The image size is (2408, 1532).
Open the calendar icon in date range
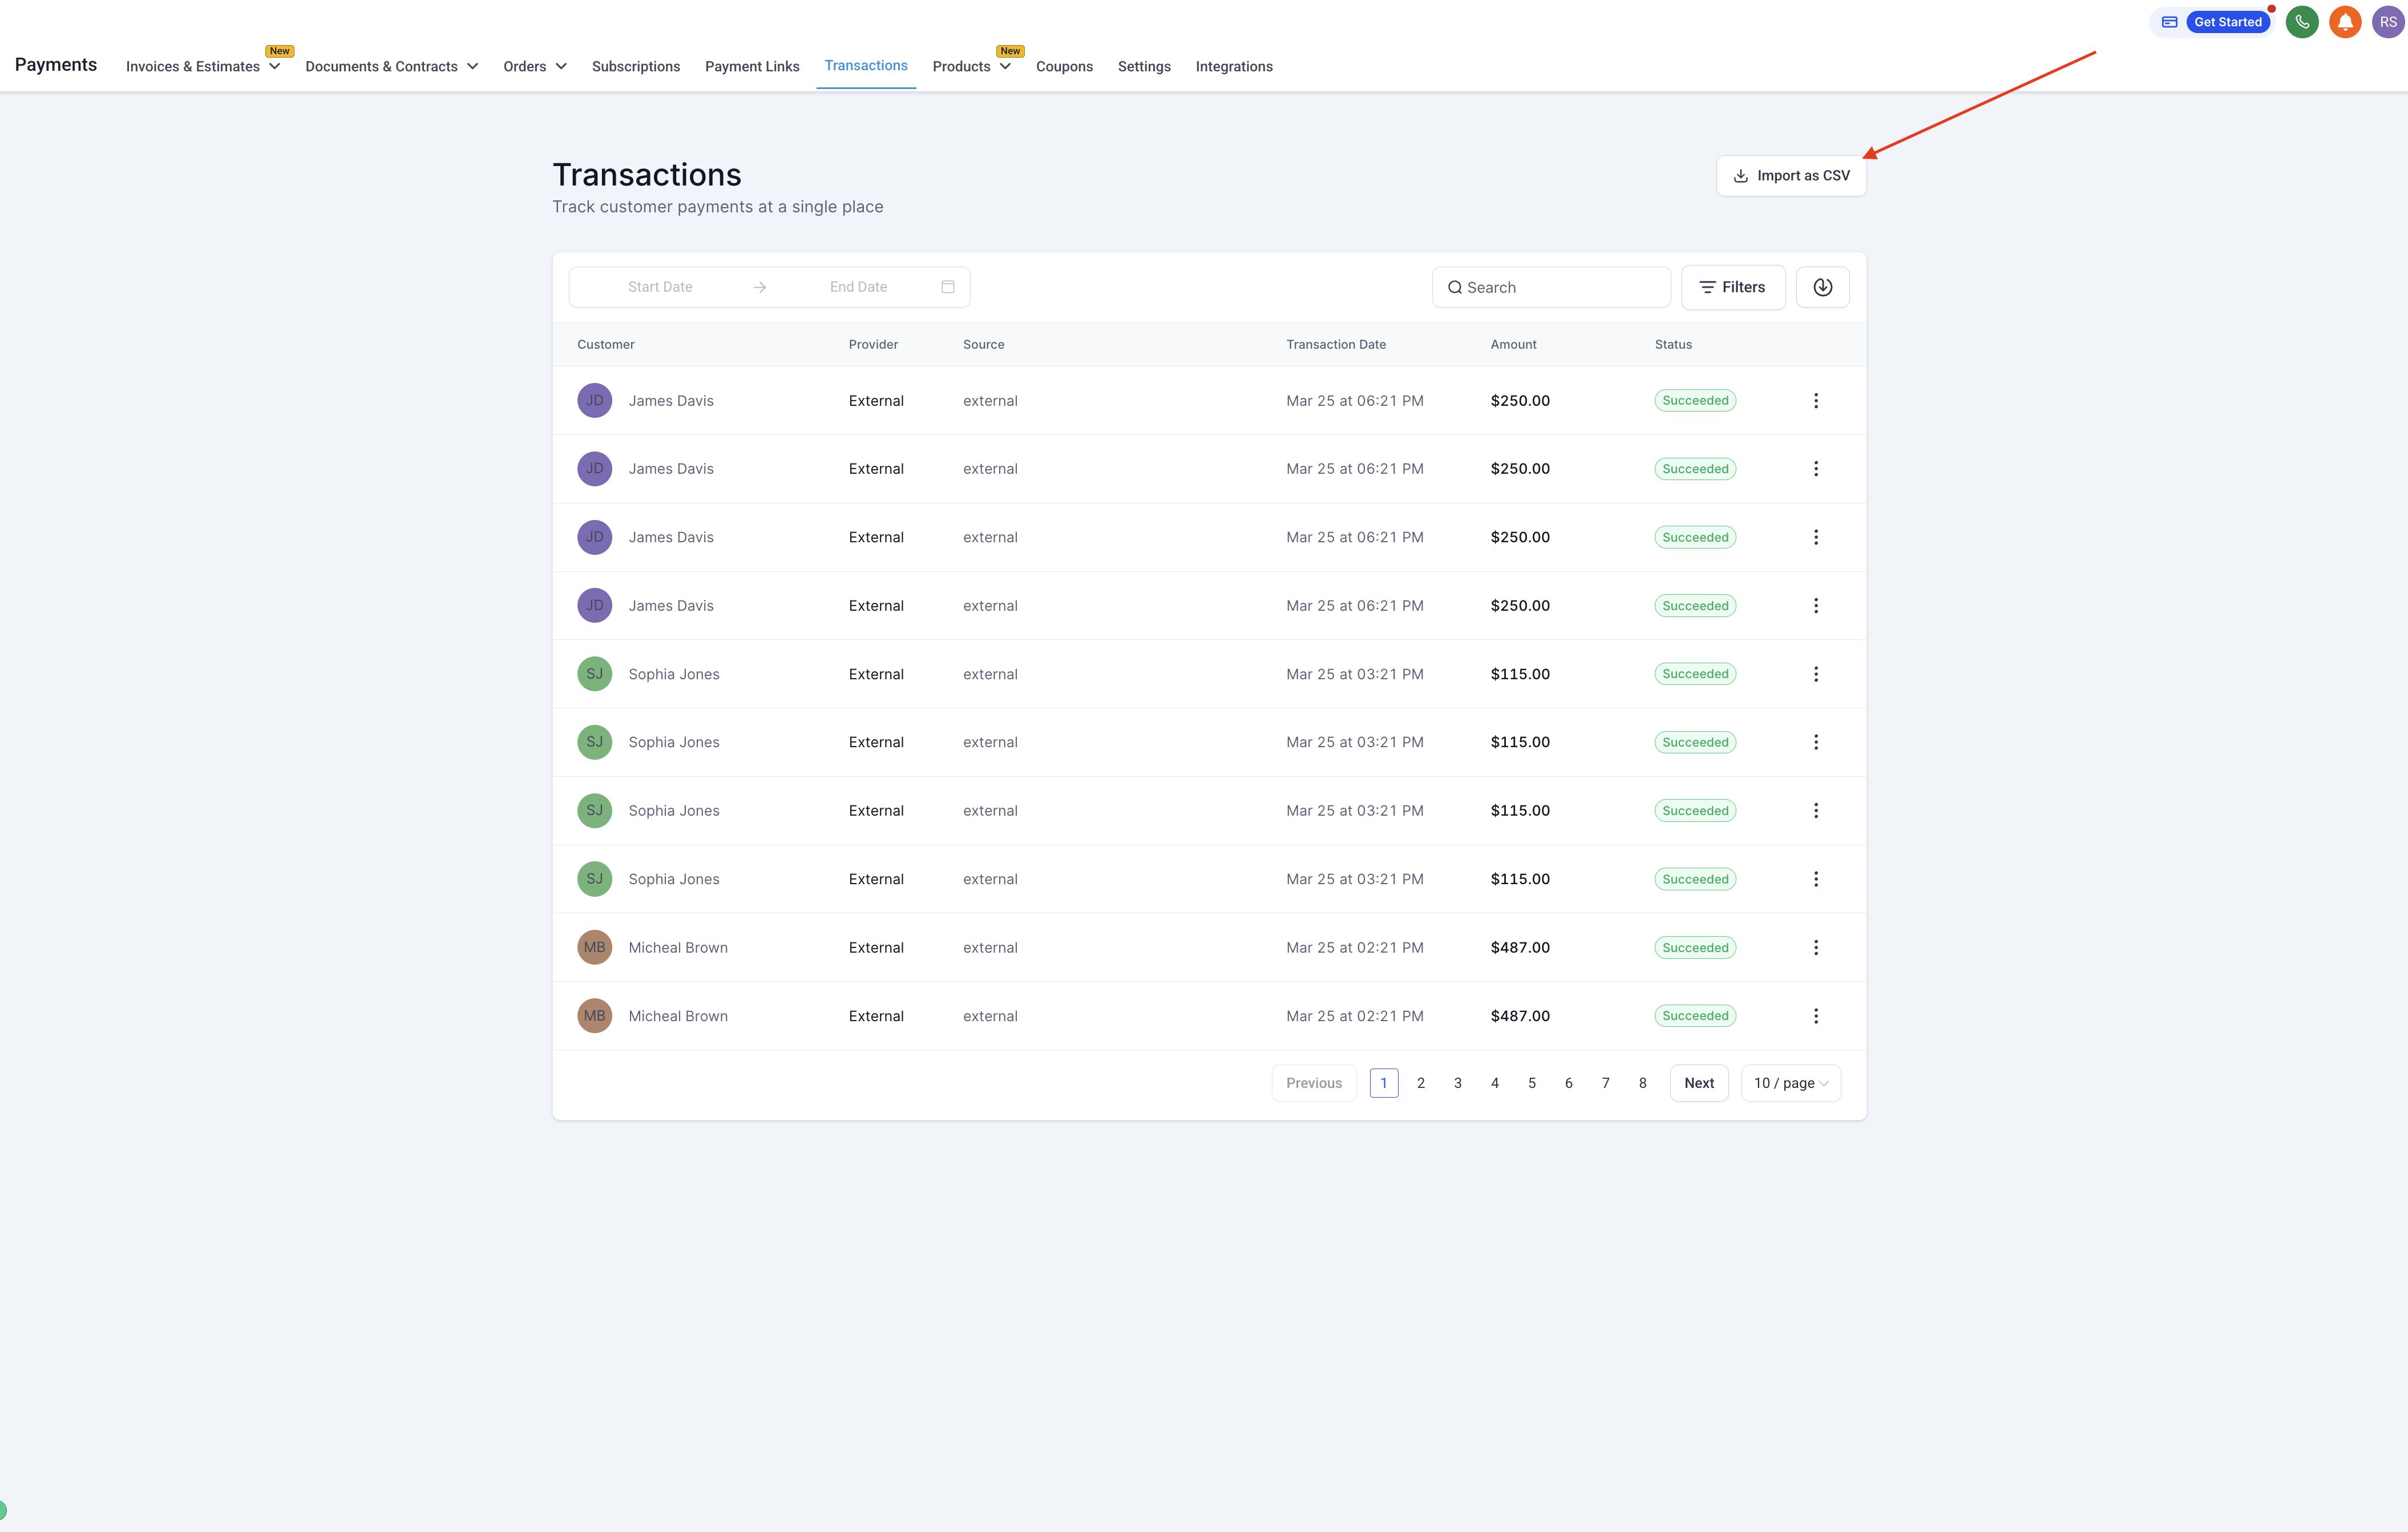click(x=947, y=287)
